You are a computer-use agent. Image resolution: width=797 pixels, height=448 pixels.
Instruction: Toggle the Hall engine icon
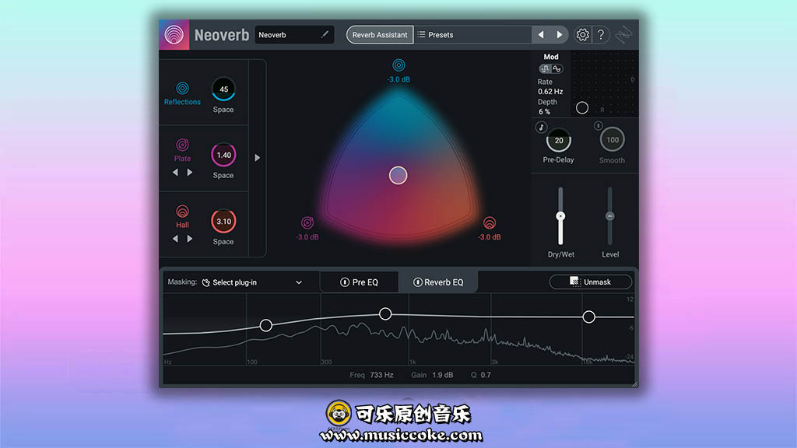coord(182,211)
